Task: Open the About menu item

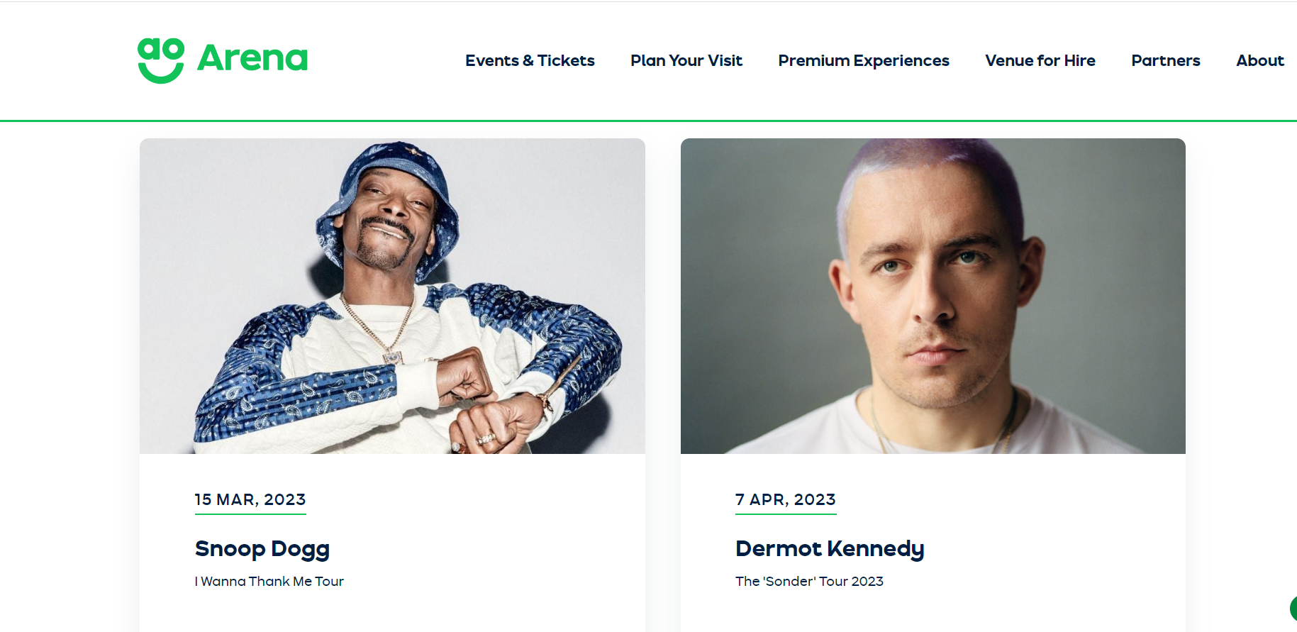Action: click(1260, 61)
